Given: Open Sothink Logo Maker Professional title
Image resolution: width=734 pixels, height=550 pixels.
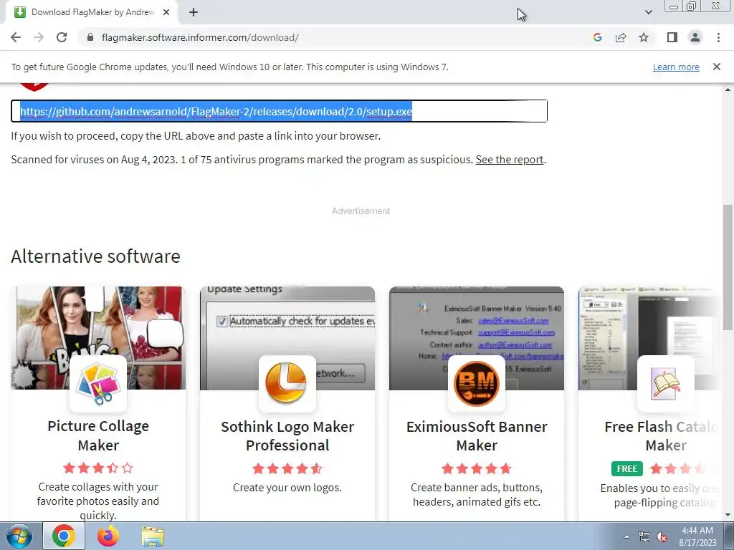Looking at the screenshot, I should (x=287, y=436).
